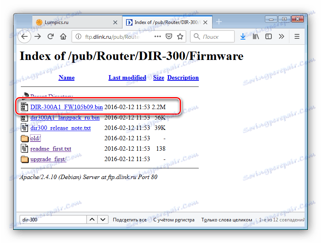Go forward with the forward arrow

tap(38, 37)
